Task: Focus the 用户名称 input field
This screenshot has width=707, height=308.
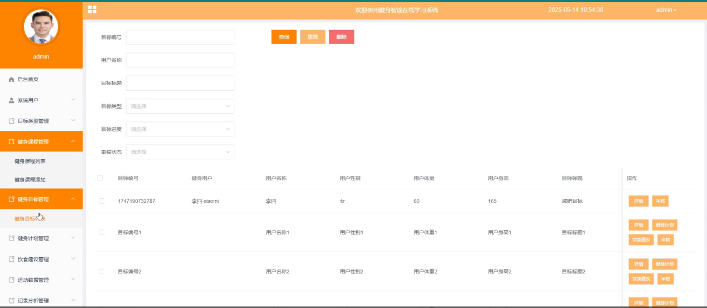Action: (180, 60)
